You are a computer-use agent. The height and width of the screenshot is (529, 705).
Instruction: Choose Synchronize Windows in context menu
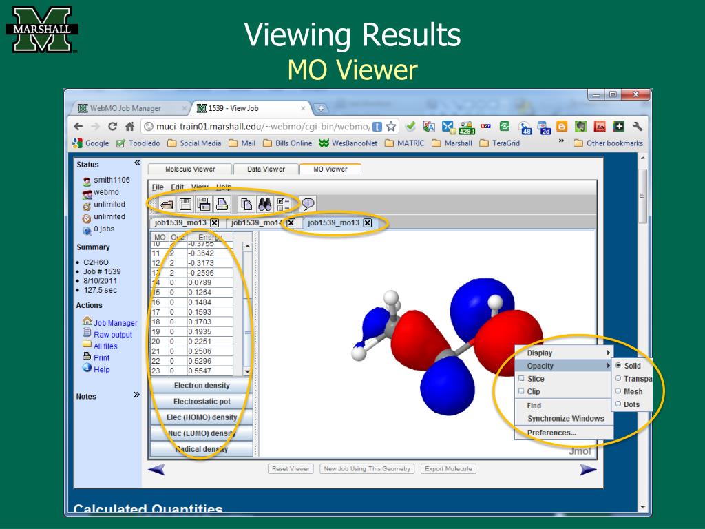pyautogui.click(x=564, y=419)
